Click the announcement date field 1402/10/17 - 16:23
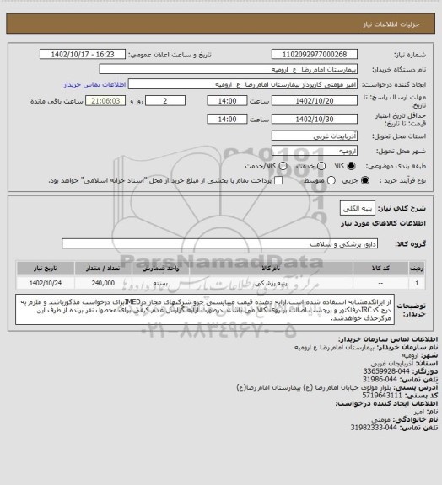Image resolution: width=442 pixels, height=485 pixels. [83, 54]
